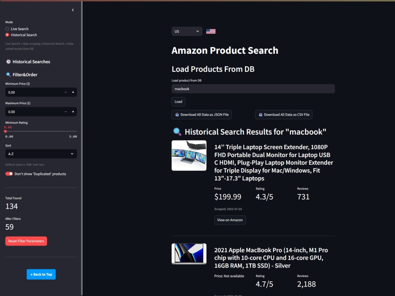Click the $199.99 price value

[x=228, y=197]
